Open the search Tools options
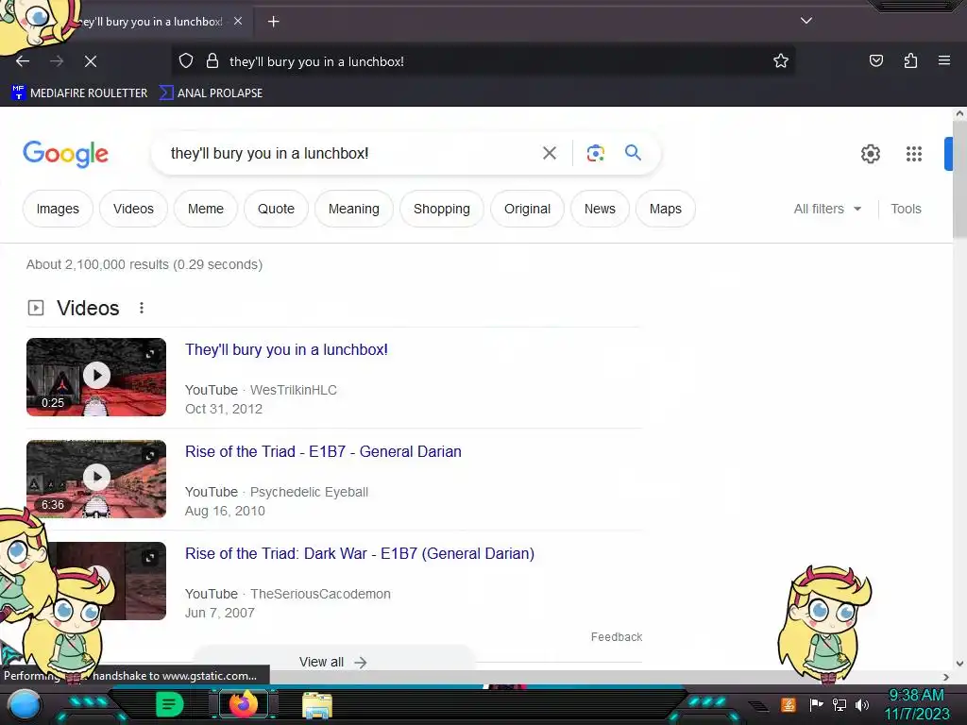 [906, 209]
